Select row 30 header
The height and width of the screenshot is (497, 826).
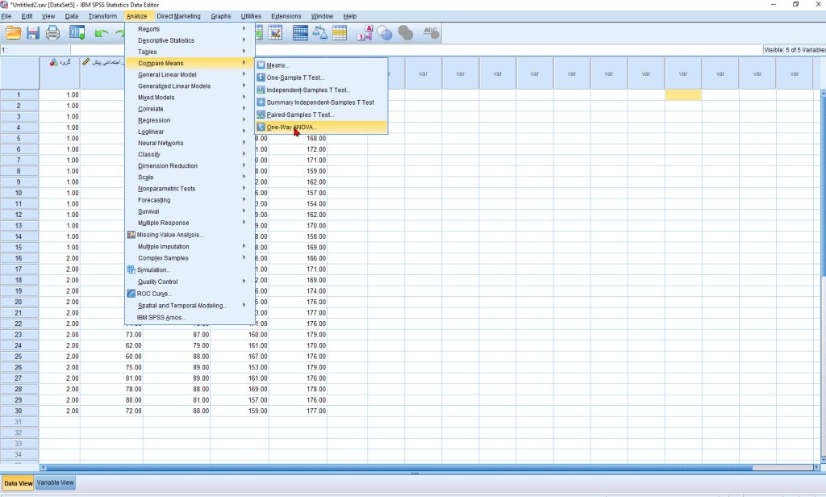coord(19,411)
